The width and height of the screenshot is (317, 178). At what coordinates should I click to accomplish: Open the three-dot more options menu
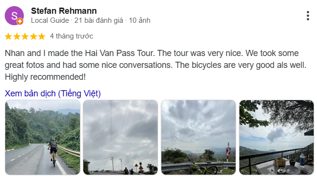tap(307, 16)
